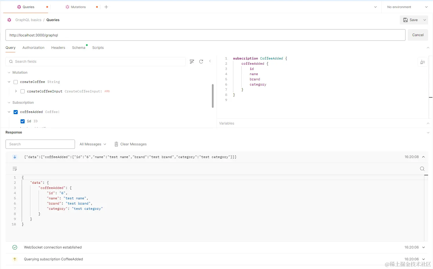433x269 pixels.
Task: Toggle line wrap icon in response viewer
Action: [15, 169]
